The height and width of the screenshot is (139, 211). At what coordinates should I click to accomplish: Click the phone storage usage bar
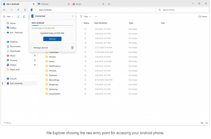52,25
